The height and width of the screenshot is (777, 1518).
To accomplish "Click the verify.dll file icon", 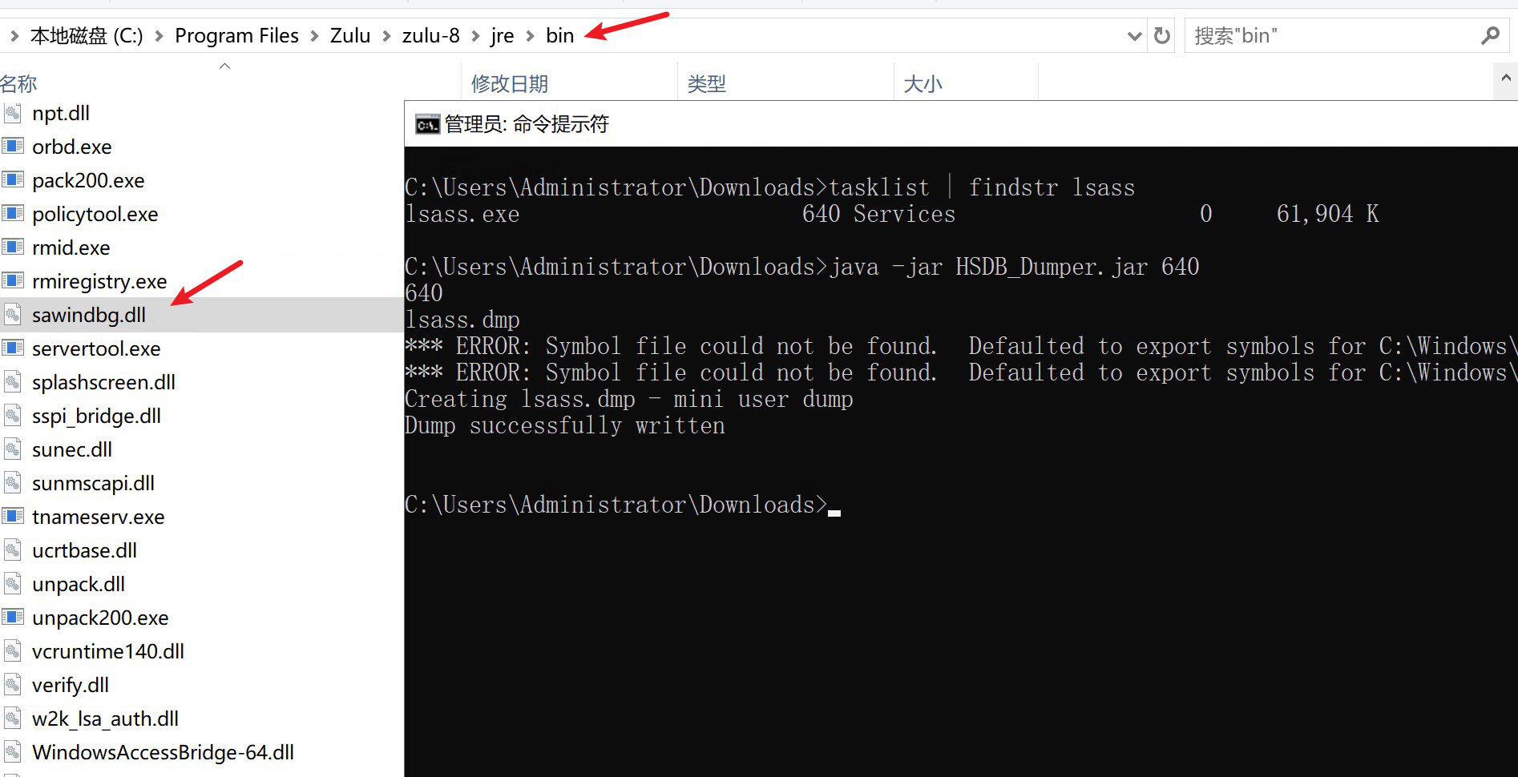I will (x=12, y=685).
